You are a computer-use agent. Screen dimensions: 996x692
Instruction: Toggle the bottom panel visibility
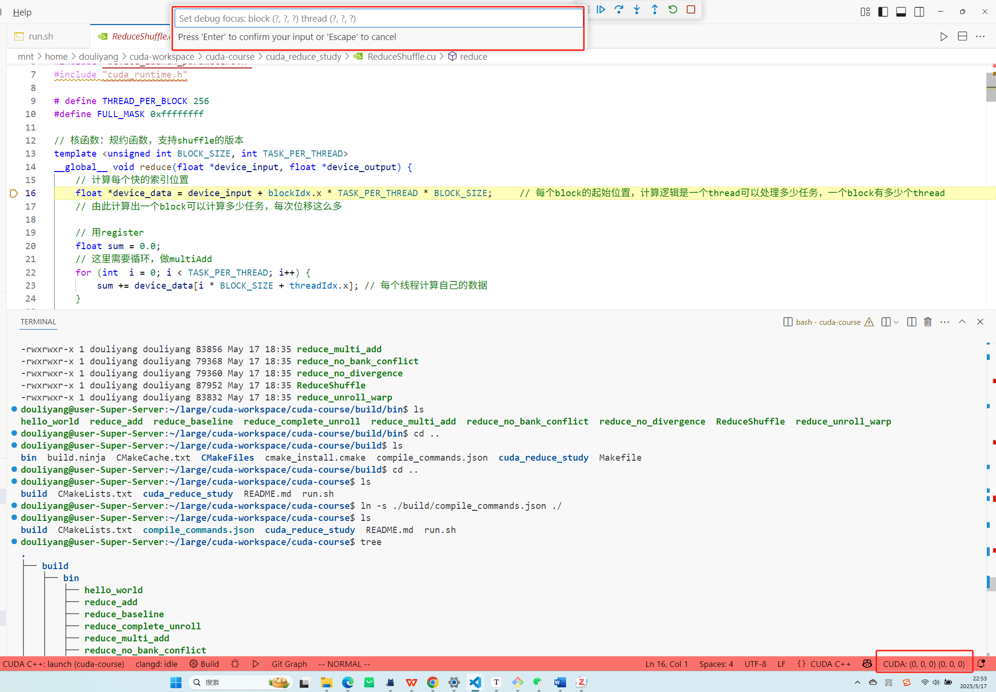click(901, 12)
